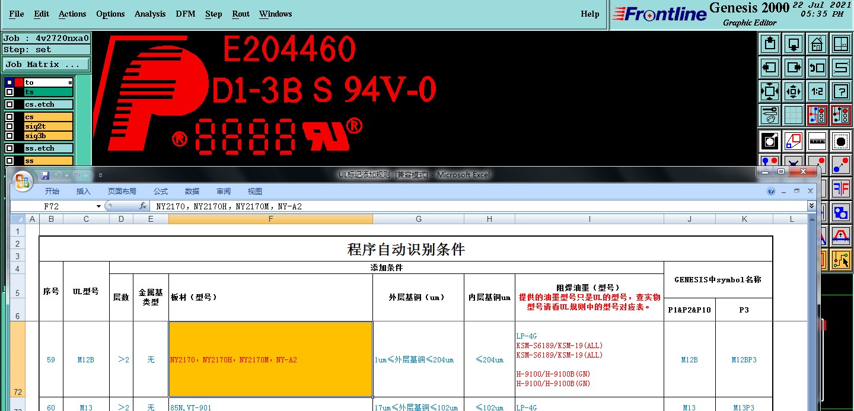Switch to the 页面布局 ribbon tab
Screen dimensions: 854x411
point(122,192)
